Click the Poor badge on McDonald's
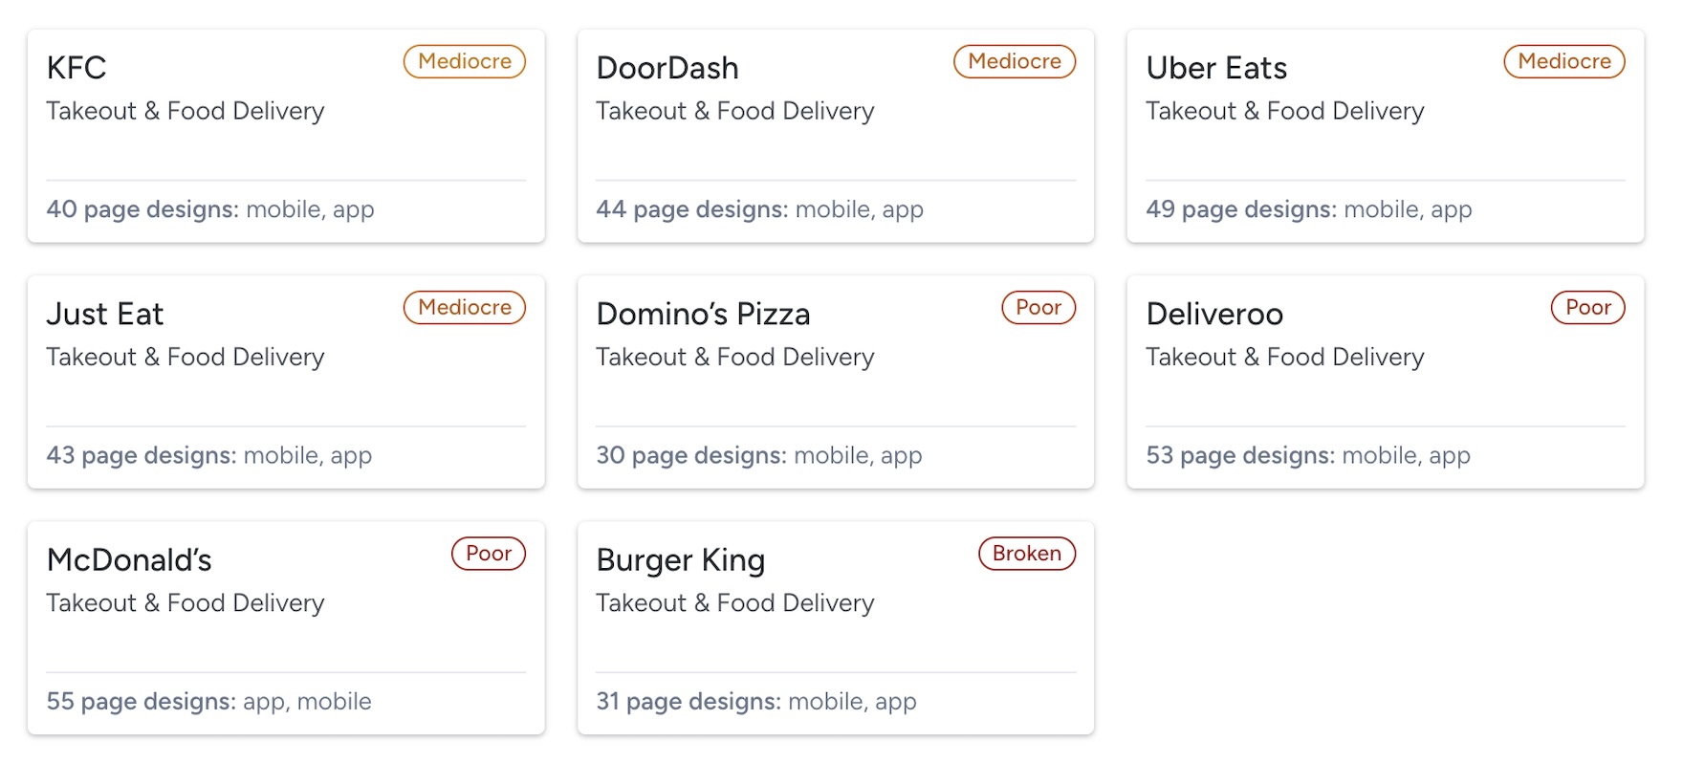 click(489, 553)
